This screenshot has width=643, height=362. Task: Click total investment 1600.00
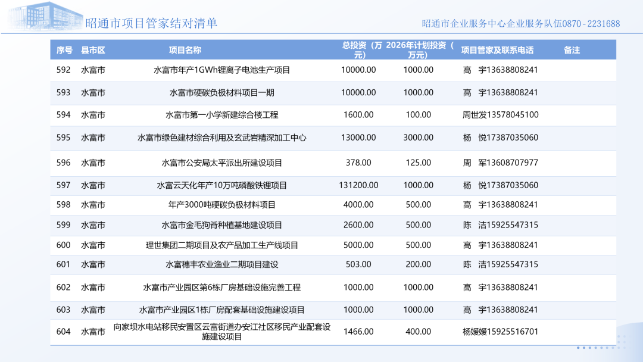[x=358, y=115]
